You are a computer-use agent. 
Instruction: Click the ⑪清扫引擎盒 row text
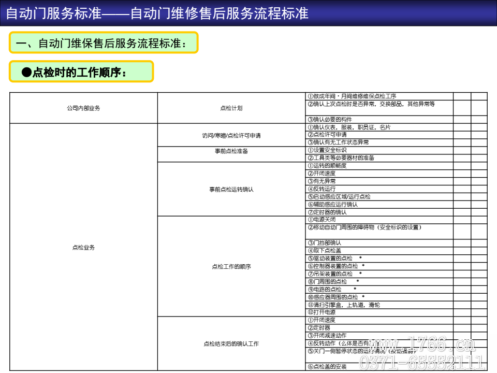point(343,305)
